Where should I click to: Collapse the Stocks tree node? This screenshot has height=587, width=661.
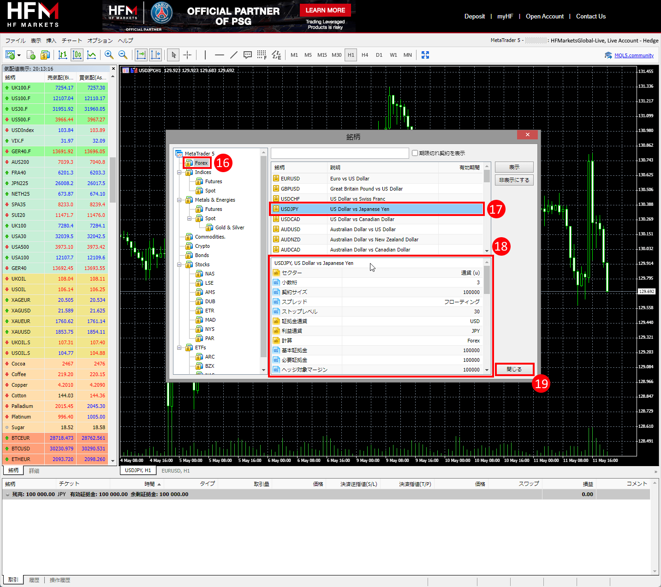click(x=179, y=265)
